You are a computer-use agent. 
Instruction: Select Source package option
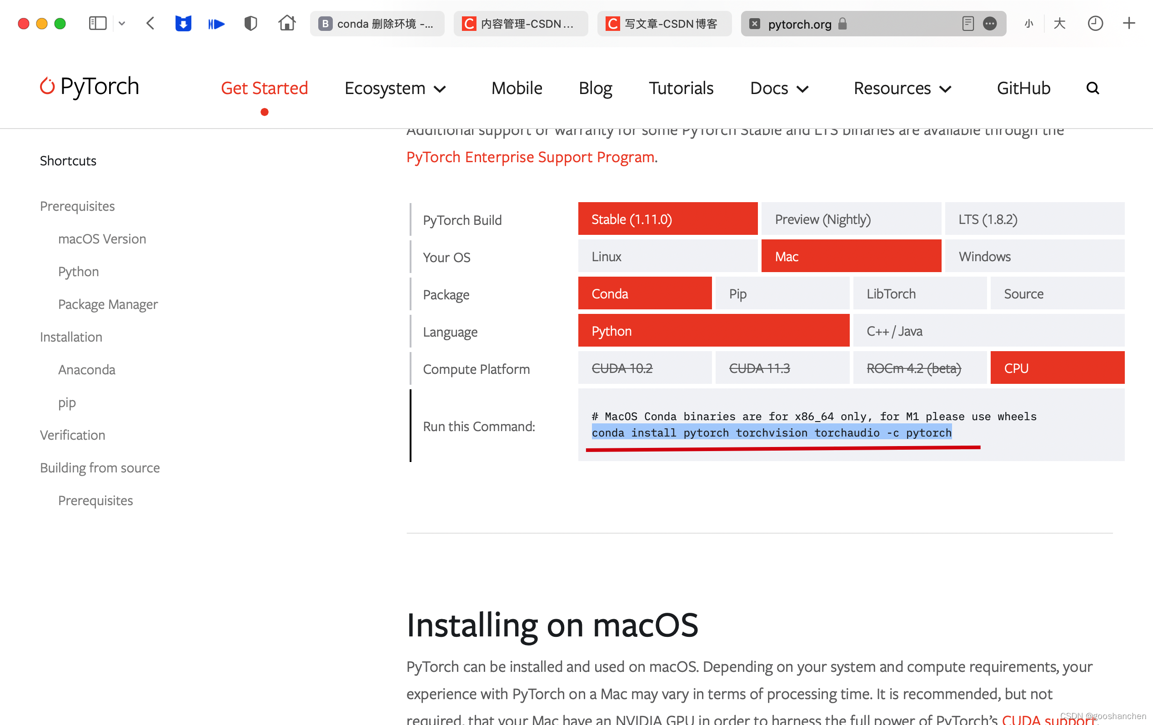point(1057,293)
